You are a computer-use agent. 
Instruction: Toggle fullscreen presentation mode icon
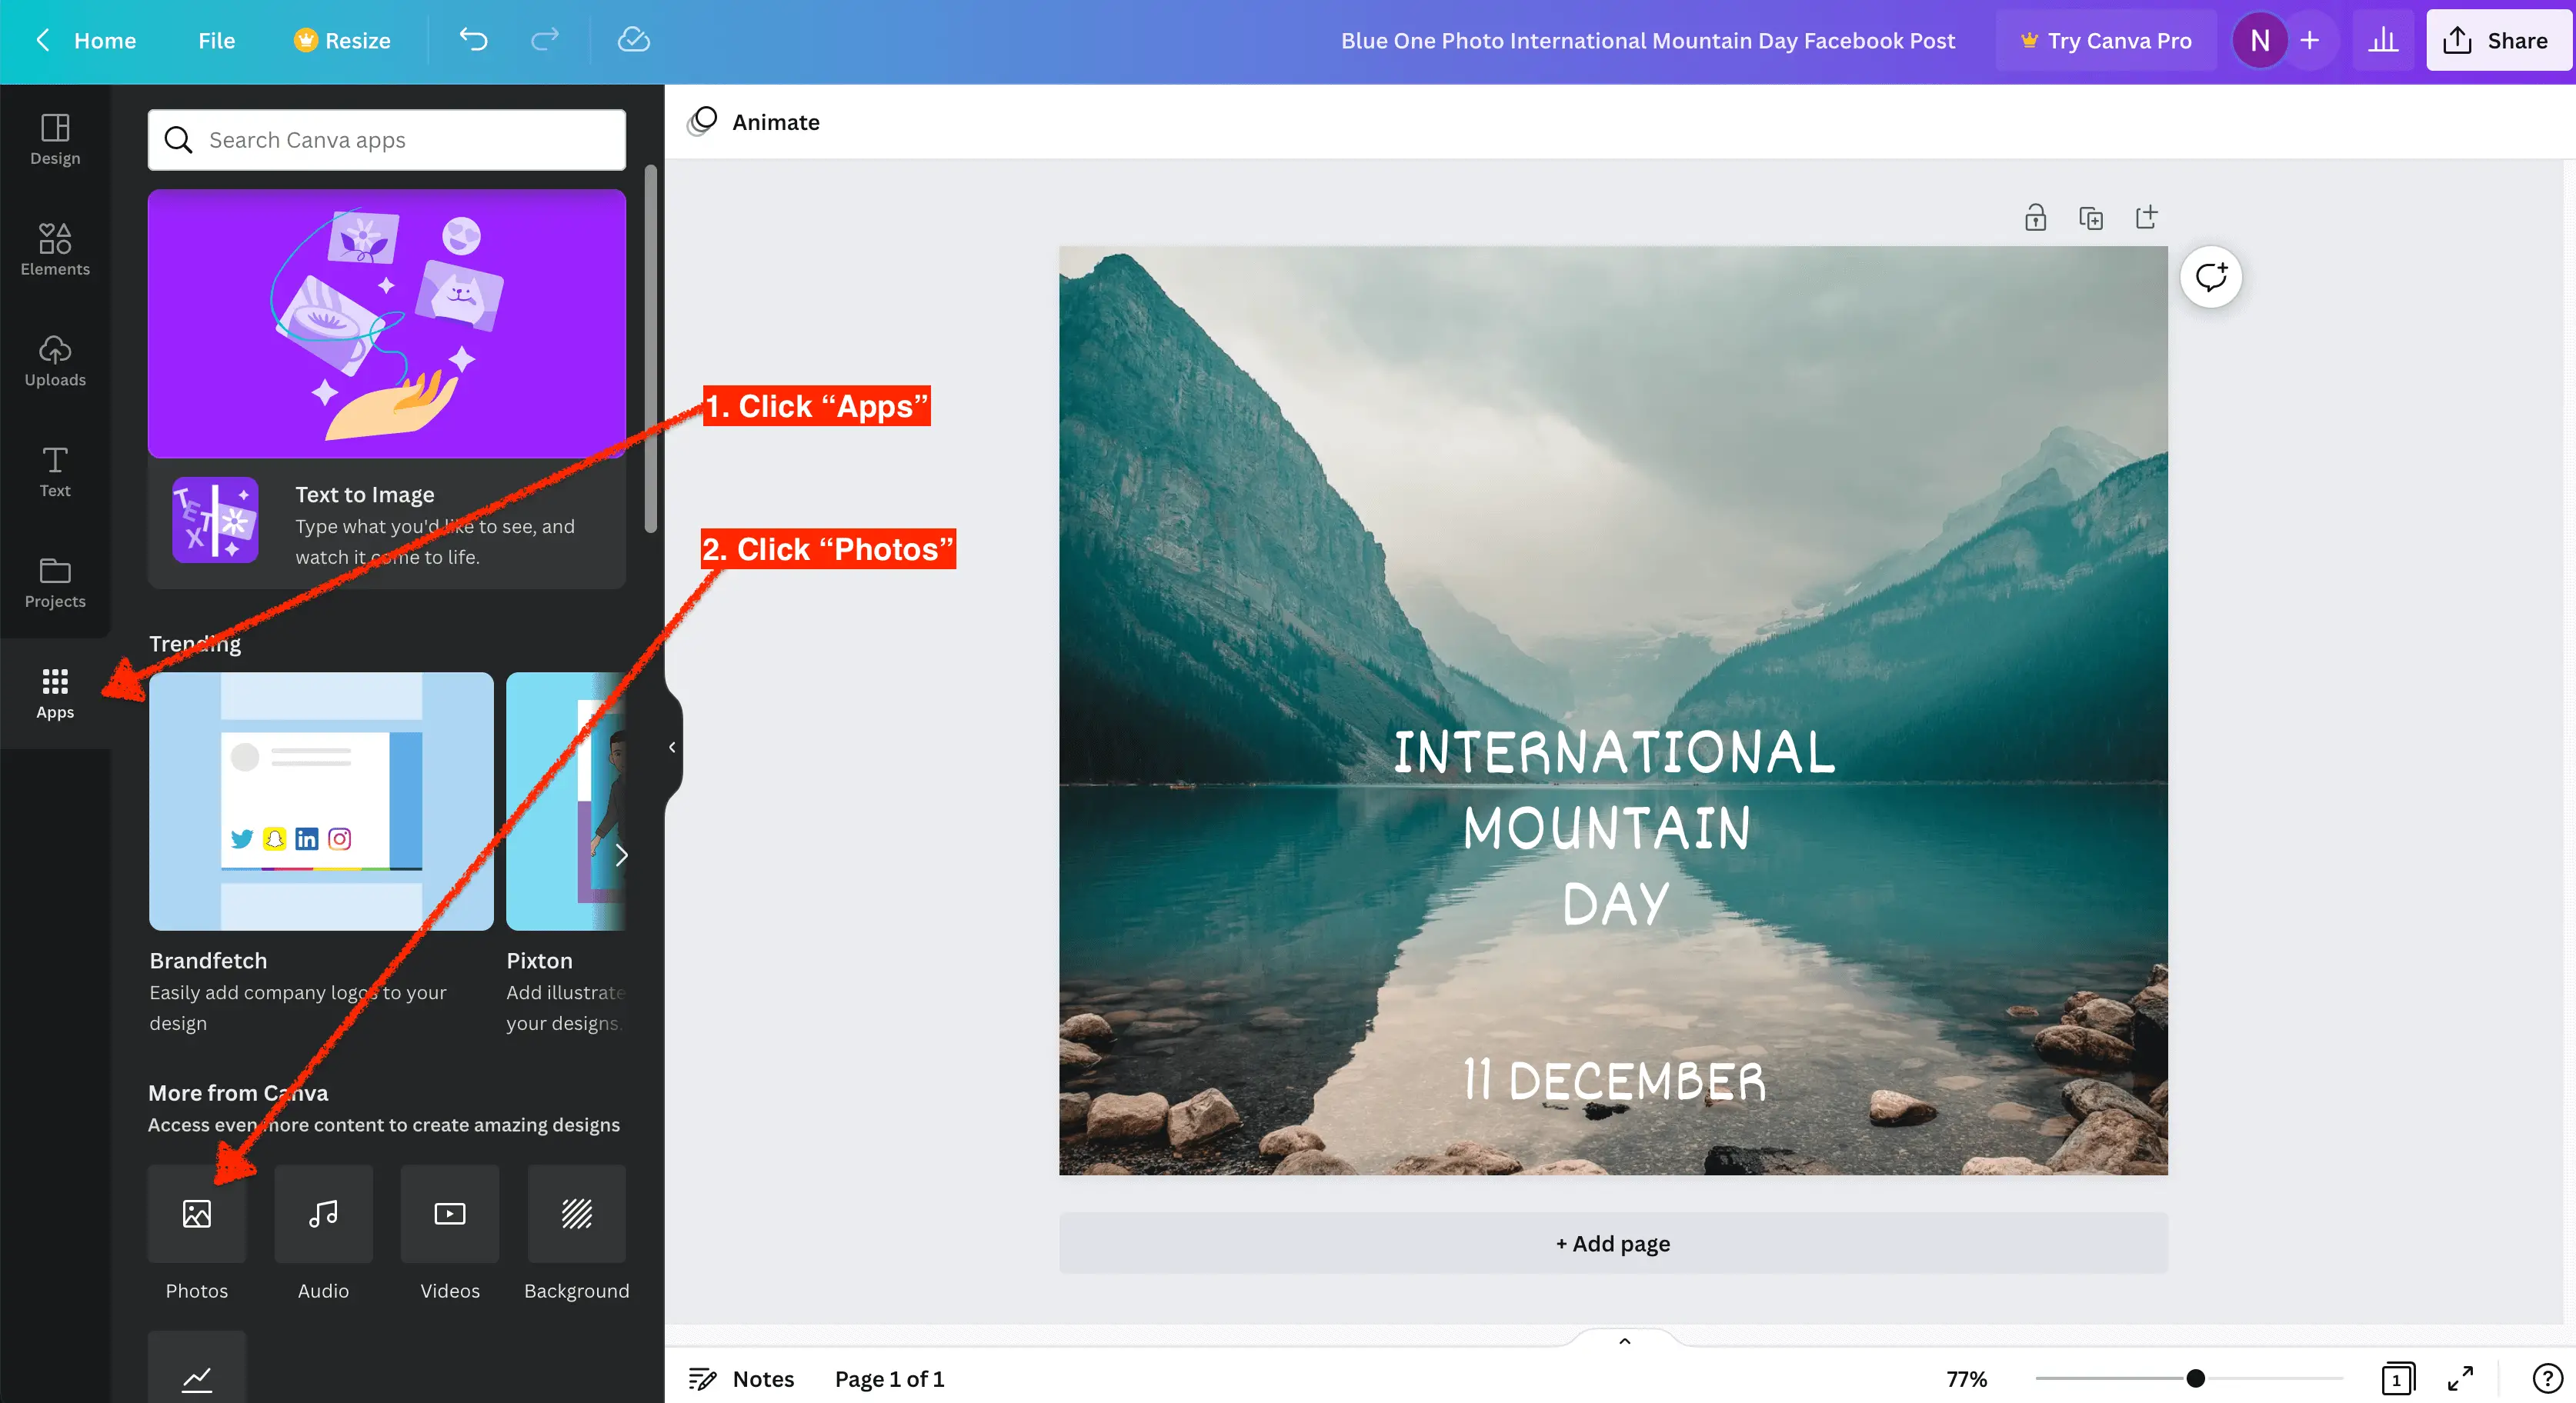pyautogui.click(x=2460, y=1379)
